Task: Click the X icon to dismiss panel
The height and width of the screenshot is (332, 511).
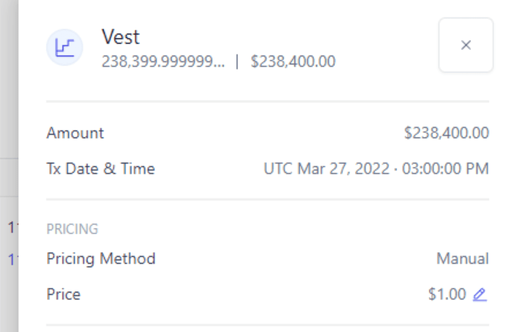Action: (x=465, y=45)
